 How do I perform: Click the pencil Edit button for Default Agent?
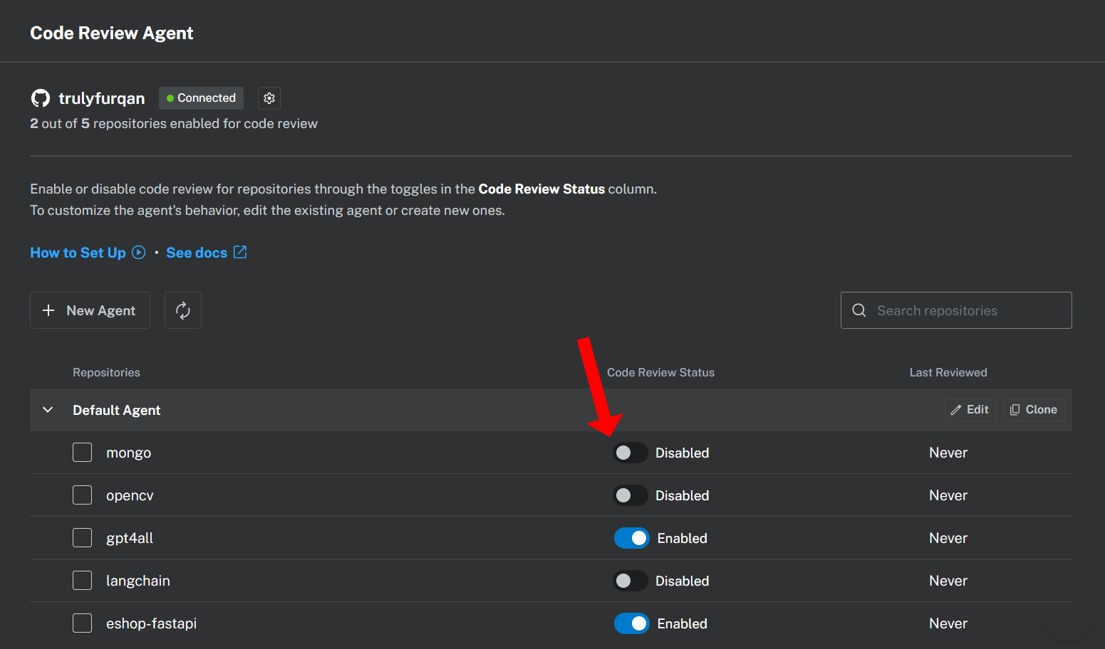tap(970, 410)
